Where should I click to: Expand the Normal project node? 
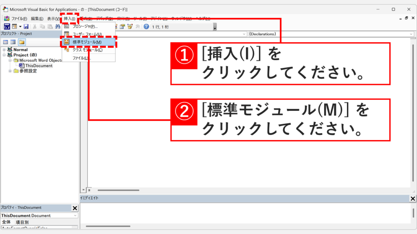[x=4, y=50]
